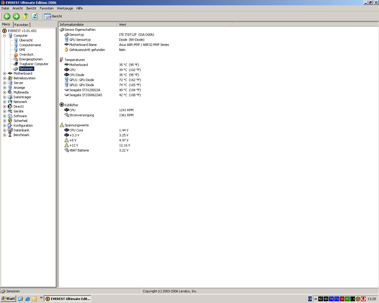Expand the Anzeige tree node

pyautogui.click(x=5, y=88)
